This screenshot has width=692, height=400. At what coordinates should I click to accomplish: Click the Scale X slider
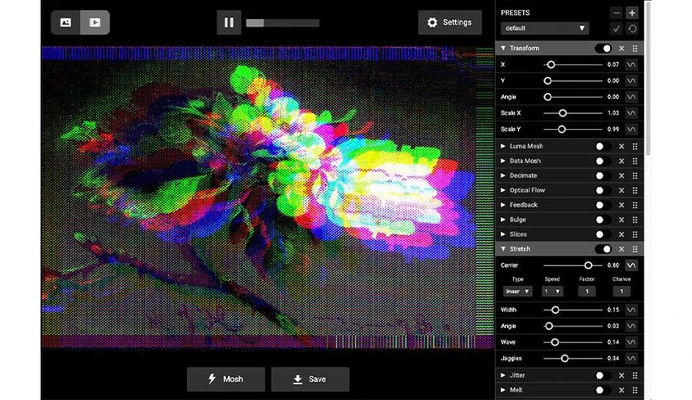click(573, 113)
